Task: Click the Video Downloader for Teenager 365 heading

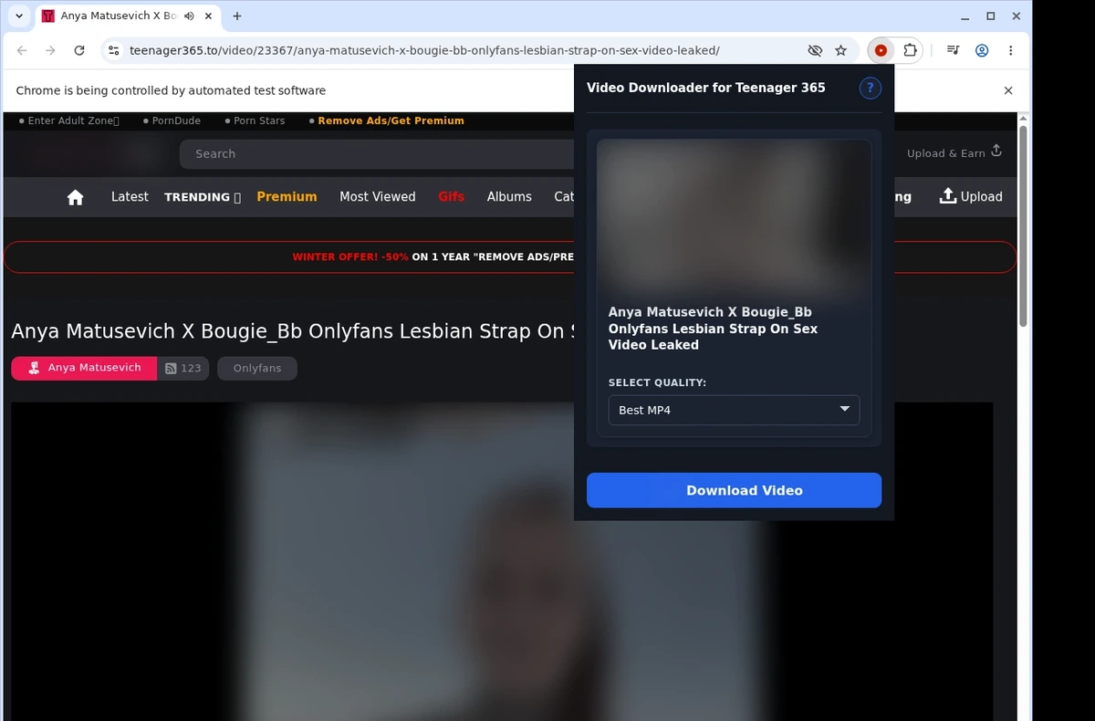Action: pos(705,88)
